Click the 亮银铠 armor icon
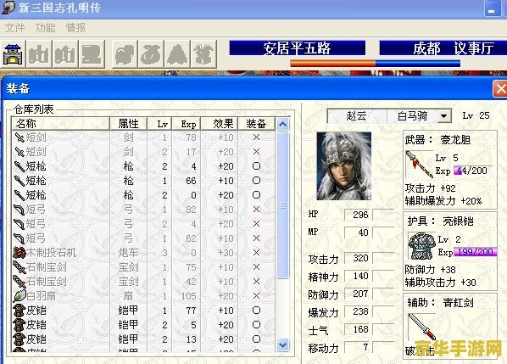The image size is (507, 364). (x=422, y=246)
